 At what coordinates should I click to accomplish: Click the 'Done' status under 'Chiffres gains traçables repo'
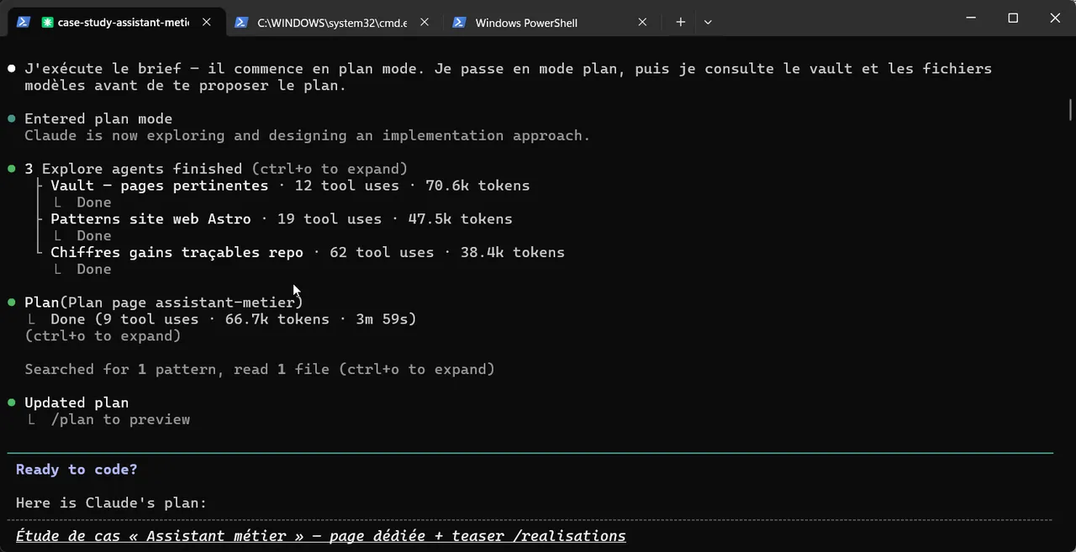[94, 270]
